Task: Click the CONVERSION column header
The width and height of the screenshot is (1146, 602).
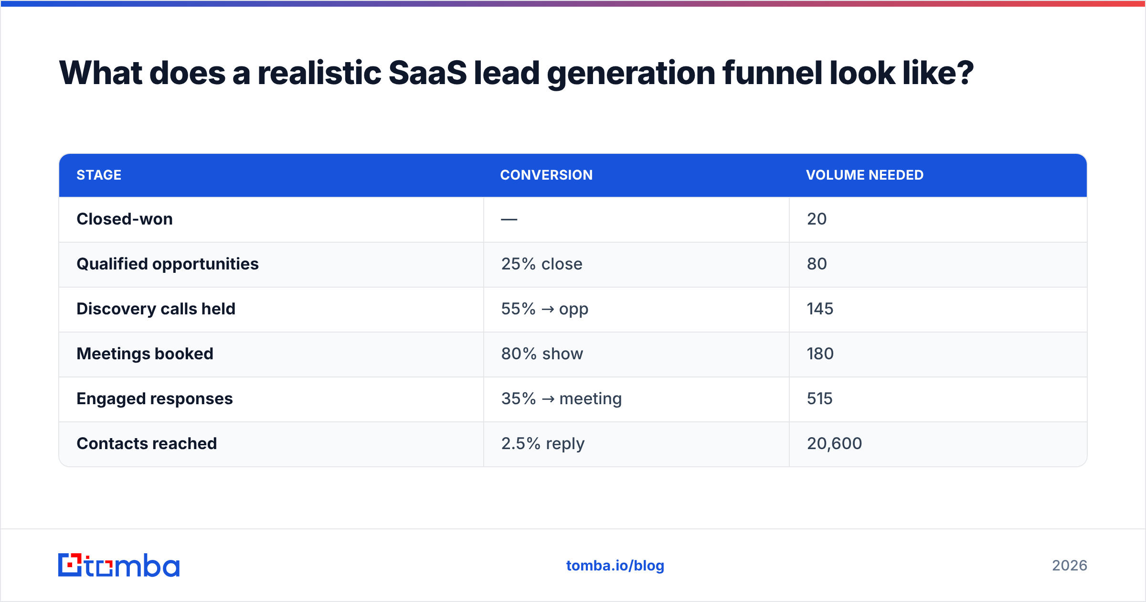Action: (x=546, y=175)
